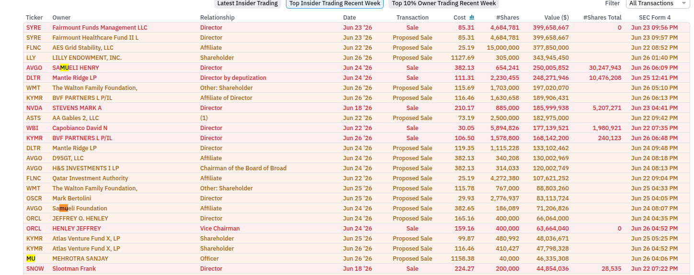Open SEC Form 4 Jun 24 09:48 PM
The width and height of the screenshot is (694, 275).
654,148
